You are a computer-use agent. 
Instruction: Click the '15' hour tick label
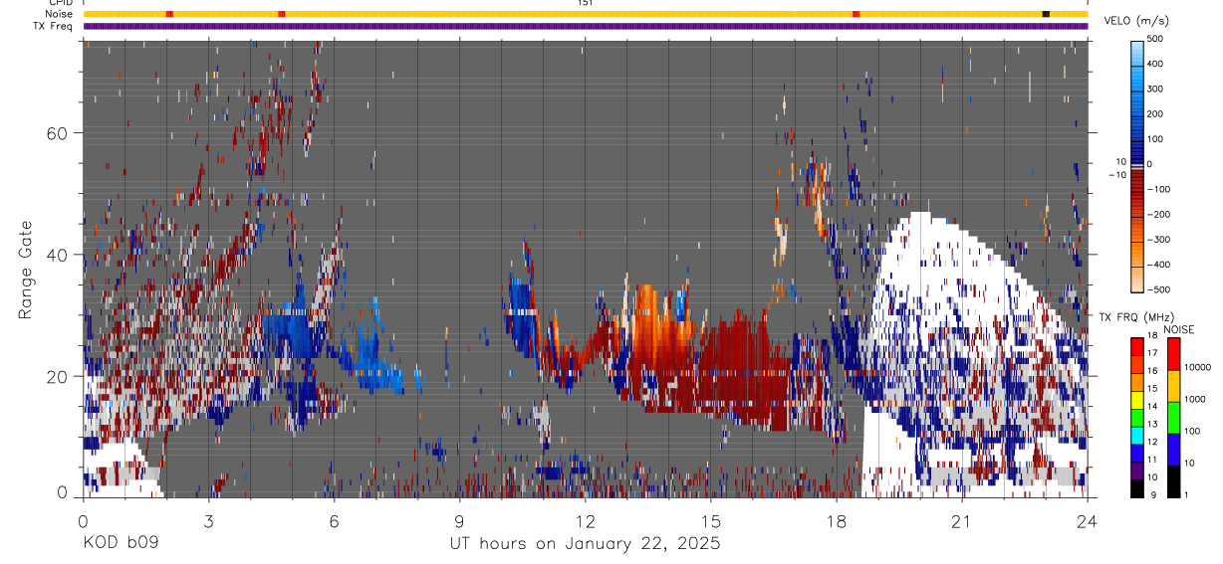(711, 521)
